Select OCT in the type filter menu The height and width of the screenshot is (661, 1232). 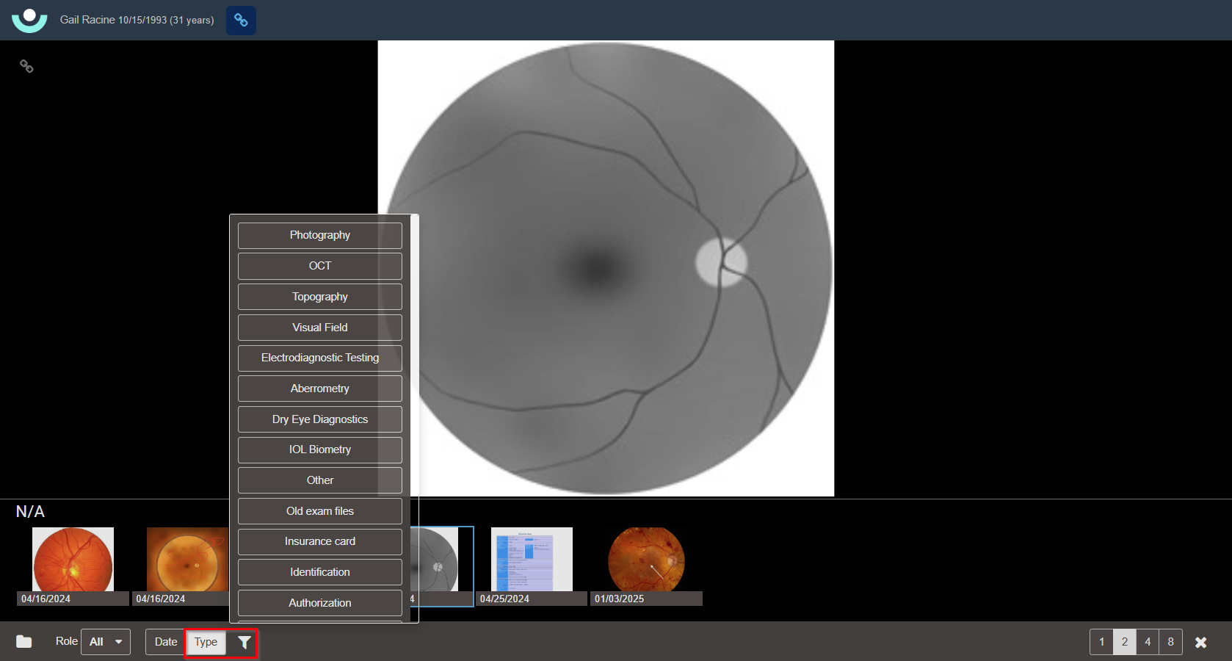point(319,266)
